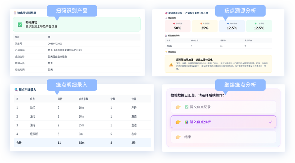The height and width of the screenshot is (163, 295).
Task: Click the pointing hand icon beside 结束
Action: tap(178, 137)
